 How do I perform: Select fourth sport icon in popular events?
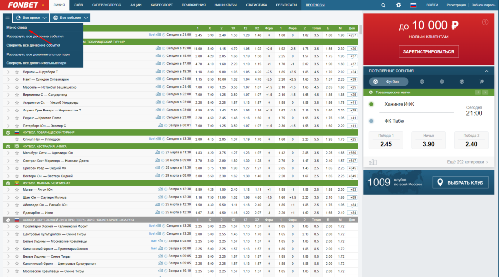pyautogui.click(x=461, y=82)
